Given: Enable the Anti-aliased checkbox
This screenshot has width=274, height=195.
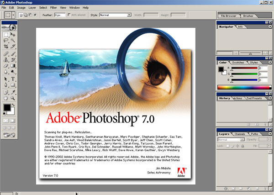Looking at the screenshot, I should pos(69,15).
